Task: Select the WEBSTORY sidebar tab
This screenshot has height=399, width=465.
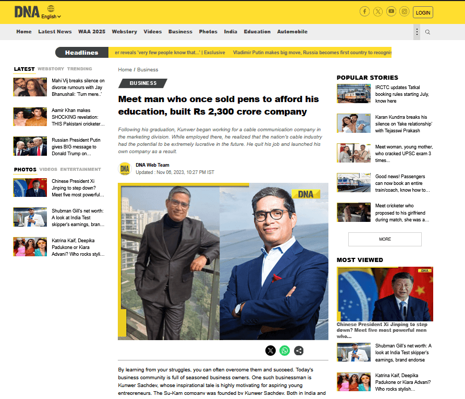Action: pos(51,69)
